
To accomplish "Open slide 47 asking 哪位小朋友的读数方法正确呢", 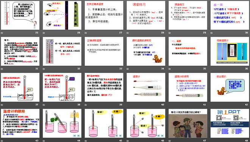I will click(x=188, y=123).
